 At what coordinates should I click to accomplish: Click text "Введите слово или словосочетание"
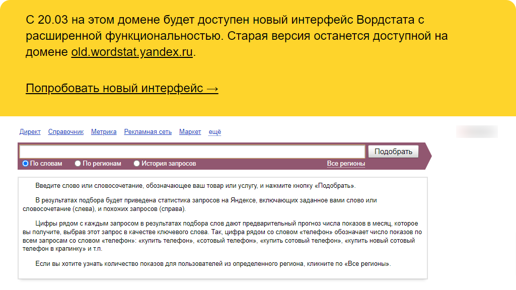pos(90,186)
